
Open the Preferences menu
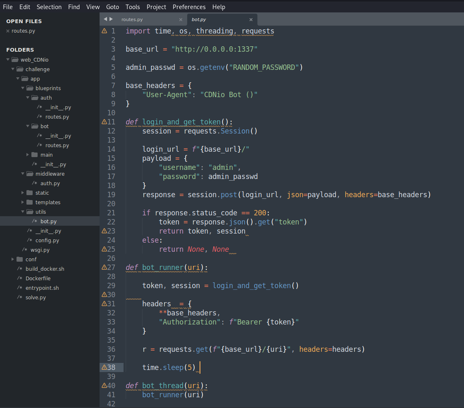[189, 7]
